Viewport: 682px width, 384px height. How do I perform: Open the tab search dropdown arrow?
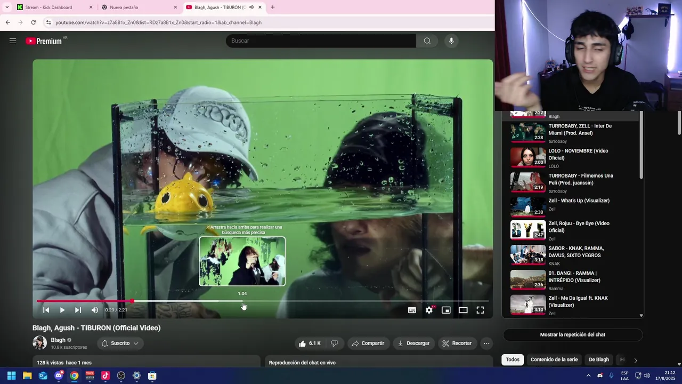6,7
